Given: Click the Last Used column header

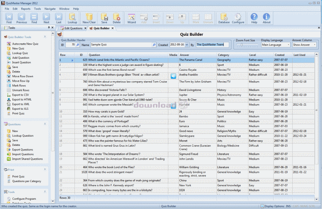Looking at the screenshot, I should (x=303, y=55).
